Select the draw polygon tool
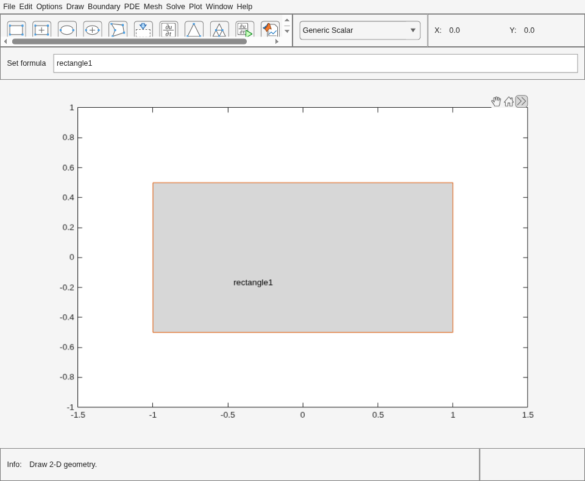 118,29
